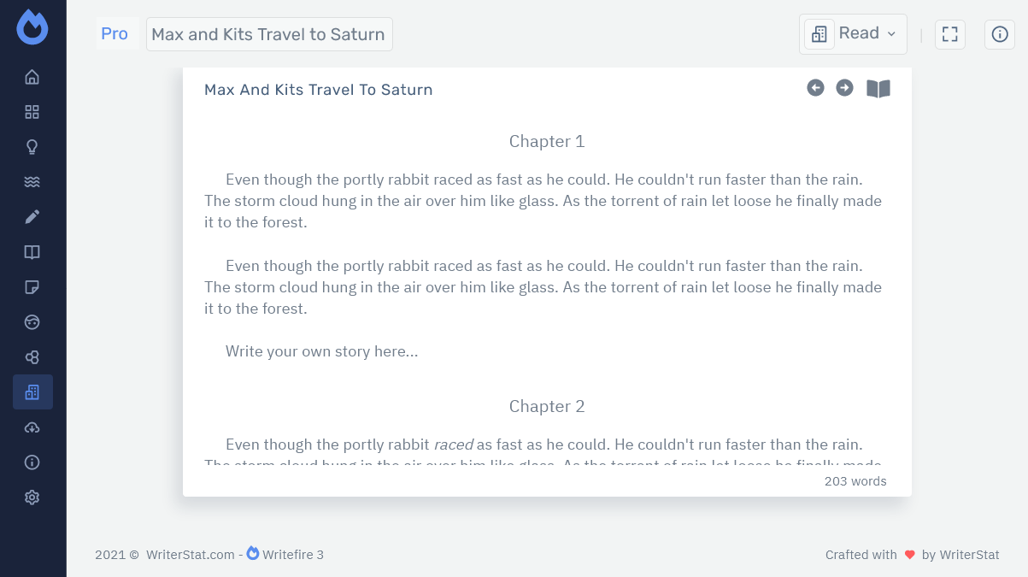Select the highlighted buildings icon in sidebar
Image resolution: width=1028 pixels, height=577 pixels.
pos(32,392)
